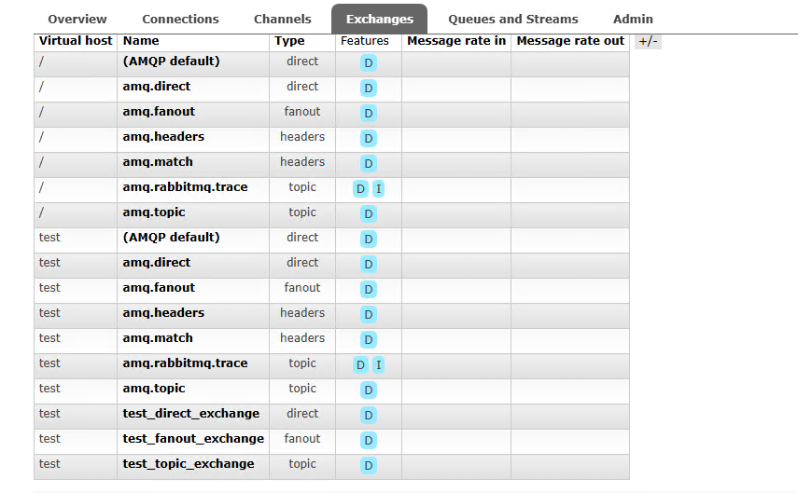Click the D badge for test_fanout_exchange
Viewport: 798px width, 493px height.
point(369,440)
